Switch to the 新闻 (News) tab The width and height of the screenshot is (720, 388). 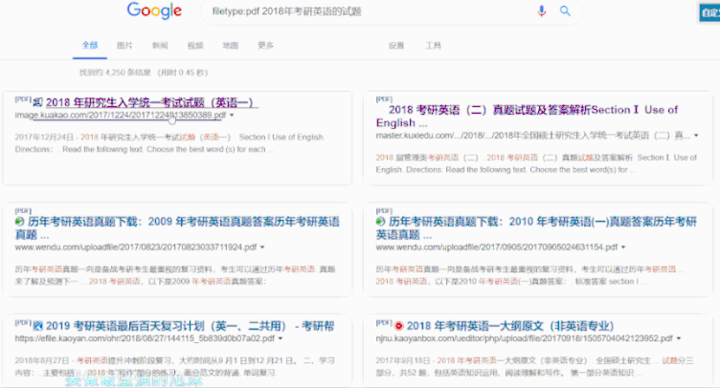coord(160,45)
